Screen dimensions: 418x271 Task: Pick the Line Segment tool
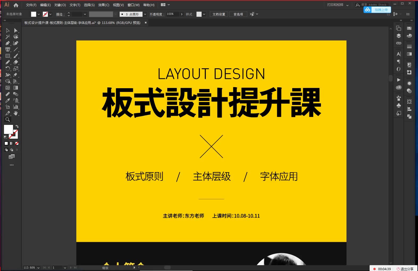tap(16, 50)
